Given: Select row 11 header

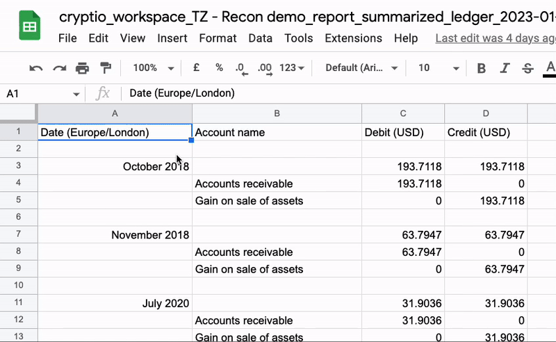Looking at the screenshot, I should click(x=19, y=302).
